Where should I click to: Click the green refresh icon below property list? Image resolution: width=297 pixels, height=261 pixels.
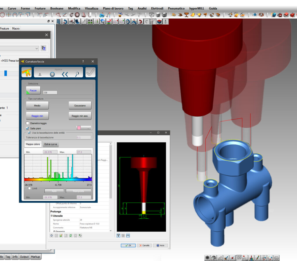pos(70,235)
